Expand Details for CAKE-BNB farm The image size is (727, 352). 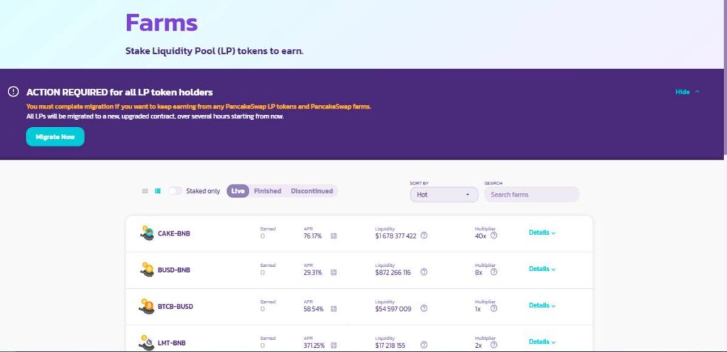point(542,233)
